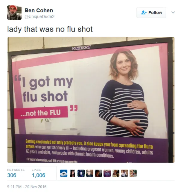Open the flu shot poster photo
This screenshot has height=193, width=181.
(x=91, y=100)
